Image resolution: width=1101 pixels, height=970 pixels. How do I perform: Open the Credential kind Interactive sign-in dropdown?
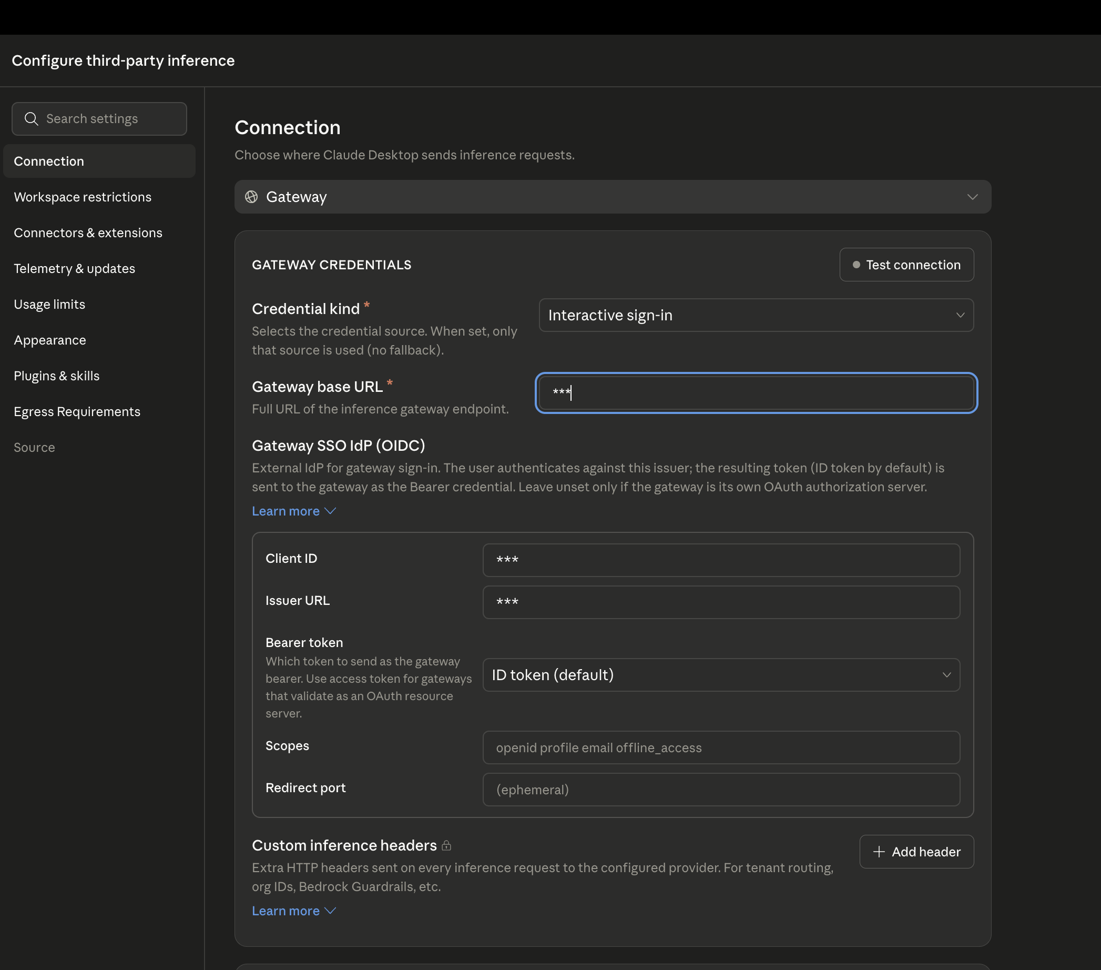756,315
